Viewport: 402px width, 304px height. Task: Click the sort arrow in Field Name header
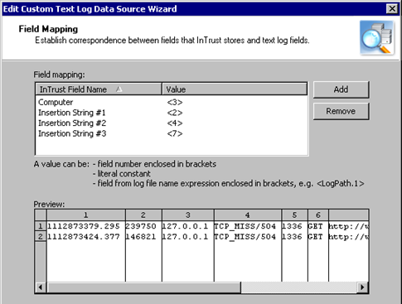119,89
